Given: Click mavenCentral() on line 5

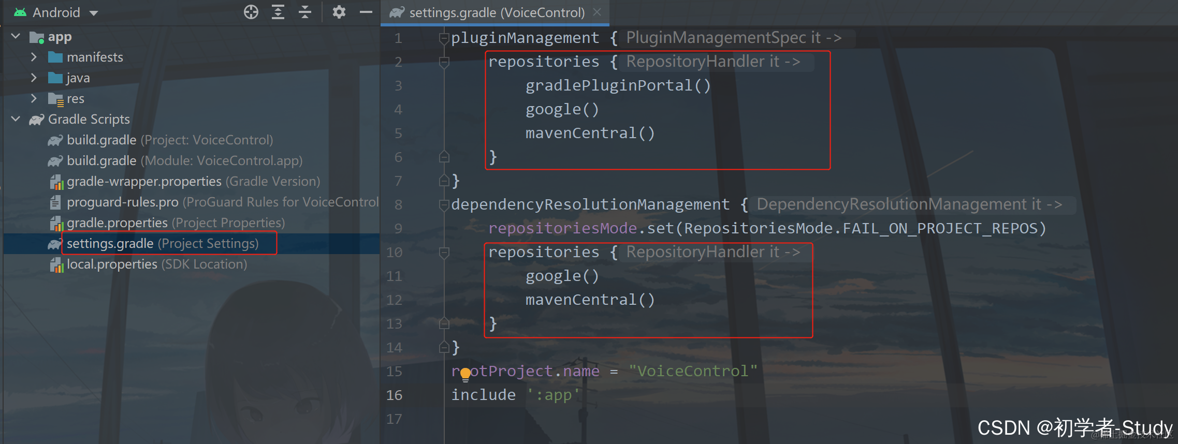Looking at the screenshot, I should coord(590,133).
